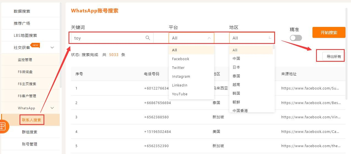This screenshot has width=351, height=154.
Task: Toggle the 精准 precise switch
Action: [296, 38]
